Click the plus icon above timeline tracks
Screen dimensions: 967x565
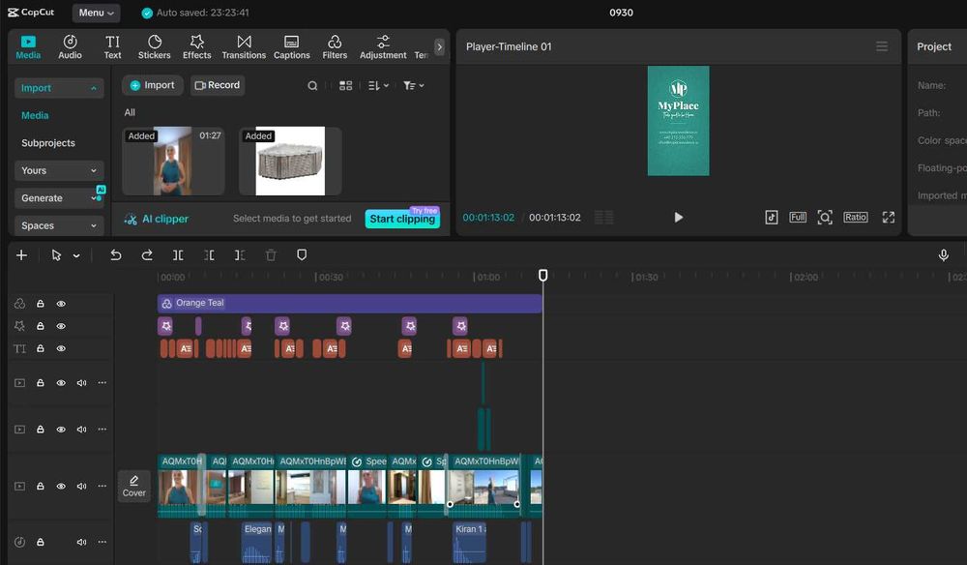[x=21, y=254]
